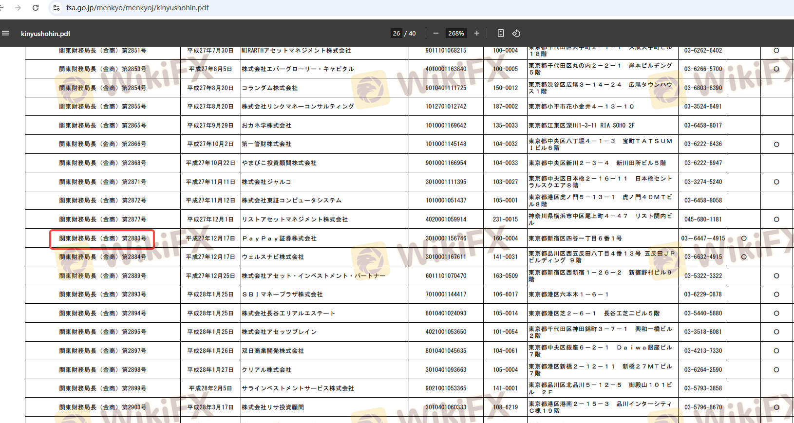
Task: Toggle the PDF viewer sidebar menu
Action: pyautogui.click(x=6, y=33)
